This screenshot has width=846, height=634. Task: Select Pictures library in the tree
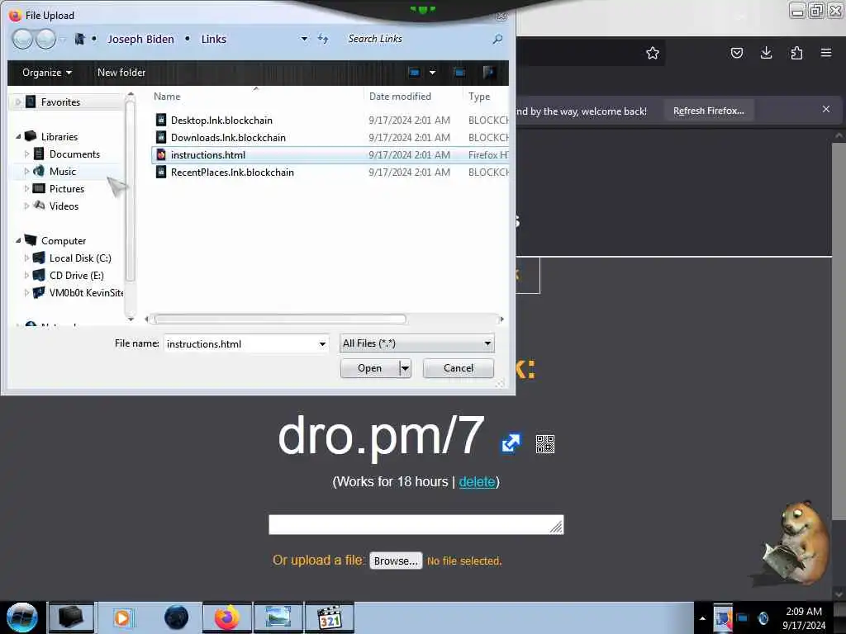click(x=66, y=189)
